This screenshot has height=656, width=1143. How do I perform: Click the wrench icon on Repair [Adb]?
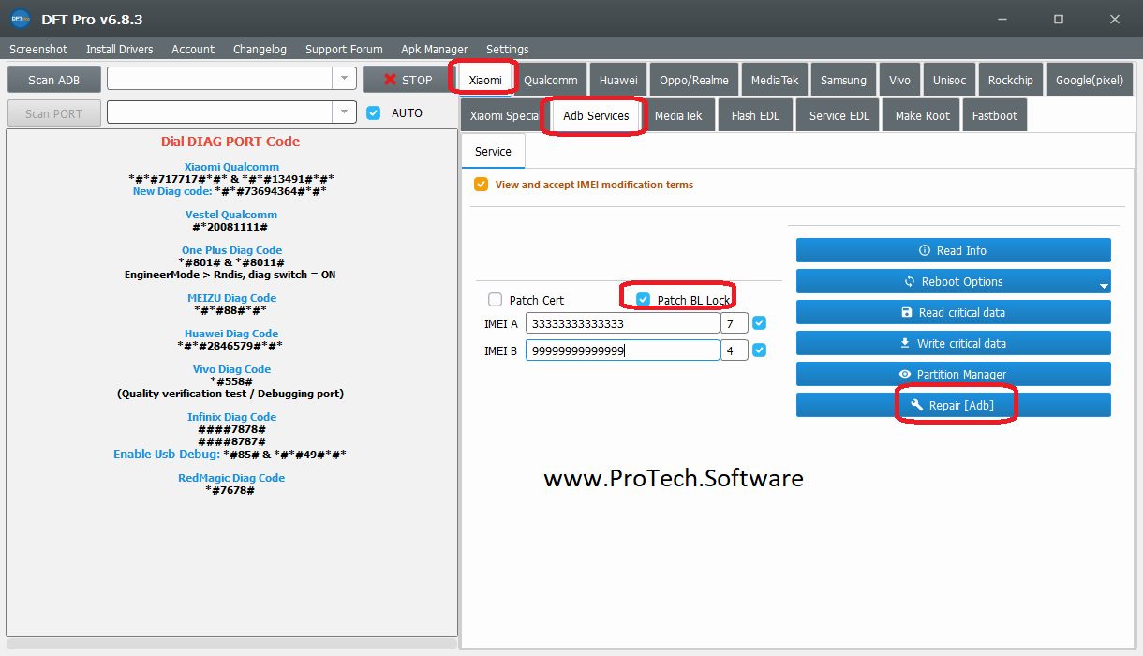coord(917,405)
